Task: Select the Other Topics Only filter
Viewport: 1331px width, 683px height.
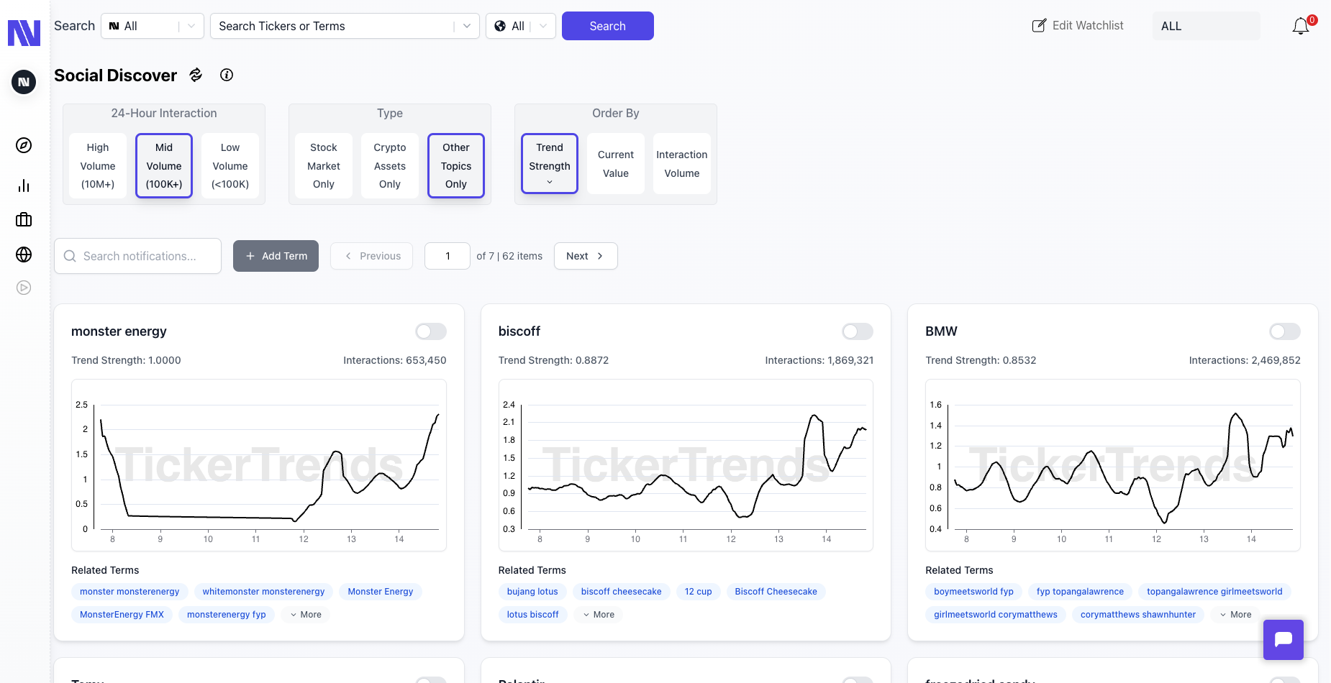Action: (455, 165)
